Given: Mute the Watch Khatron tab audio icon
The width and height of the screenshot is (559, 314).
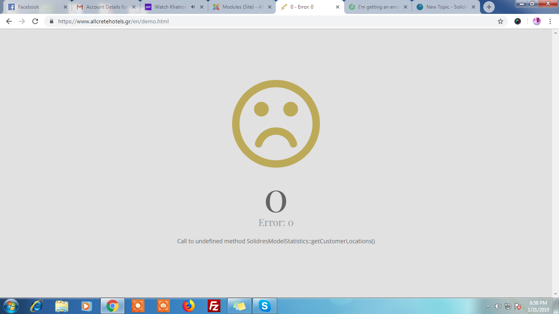Looking at the screenshot, I should (193, 7).
